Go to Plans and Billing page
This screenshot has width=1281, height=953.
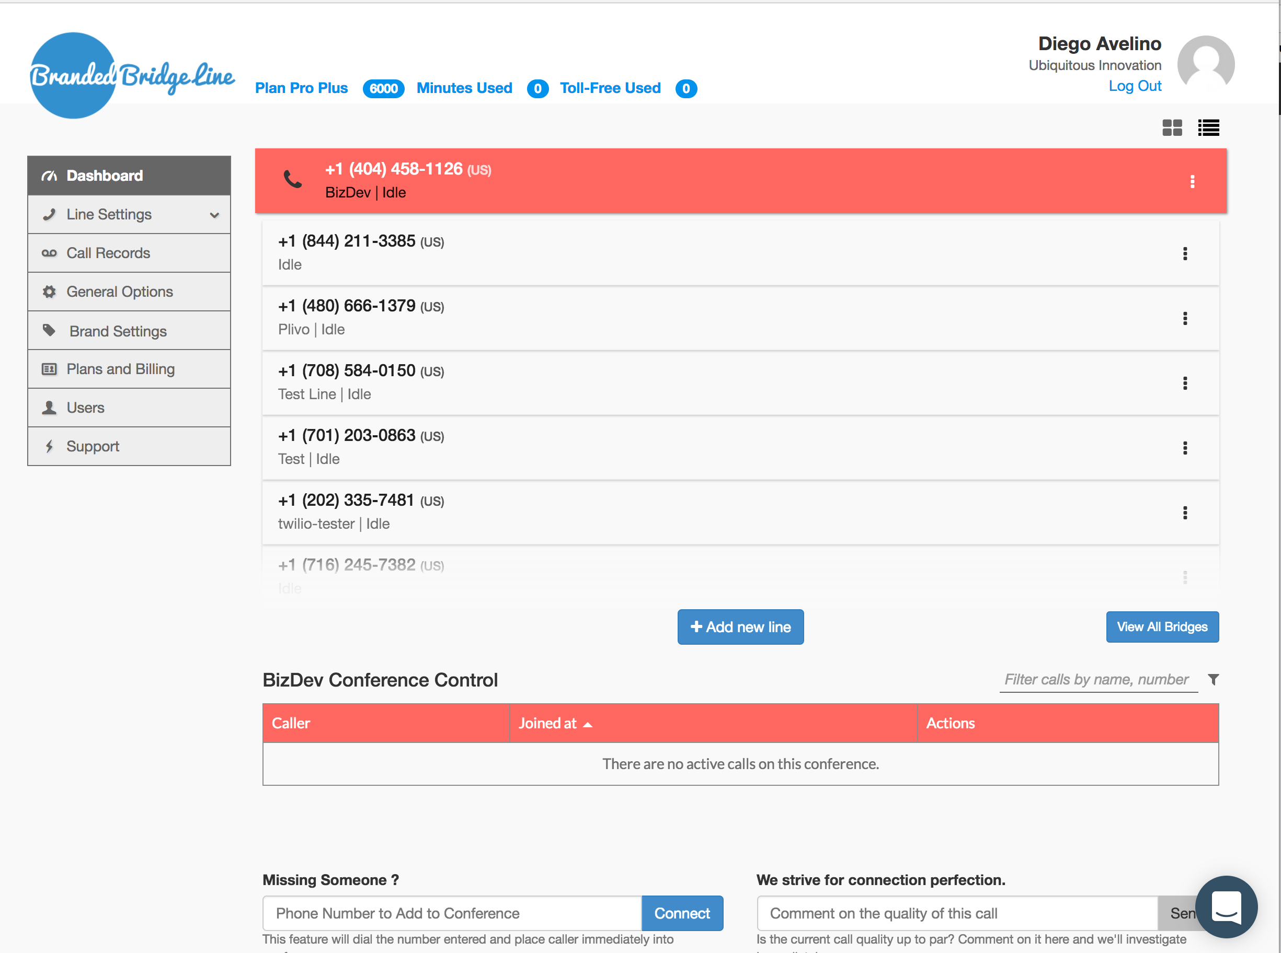(120, 369)
